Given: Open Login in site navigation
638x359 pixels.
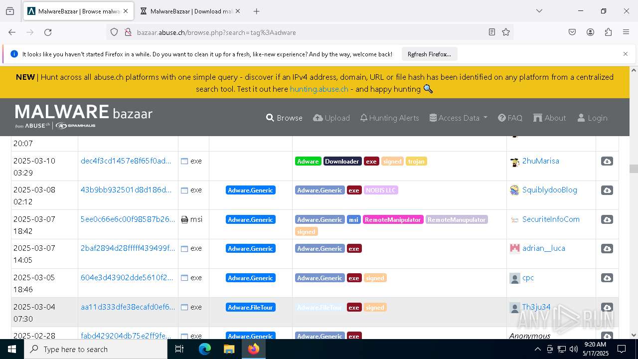Looking at the screenshot, I should pos(592,118).
